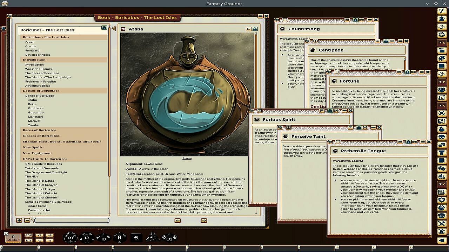Screen dimensions: 449x252
Task: Collapse the sidebar L group header
Action: coord(442,43)
